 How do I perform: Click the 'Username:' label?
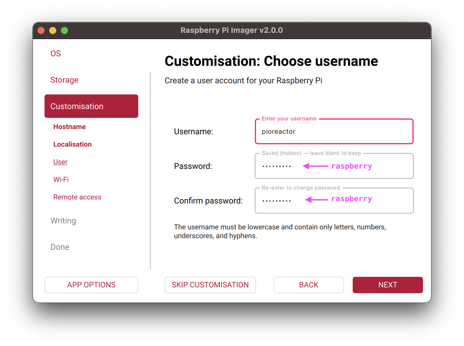coord(194,131)
